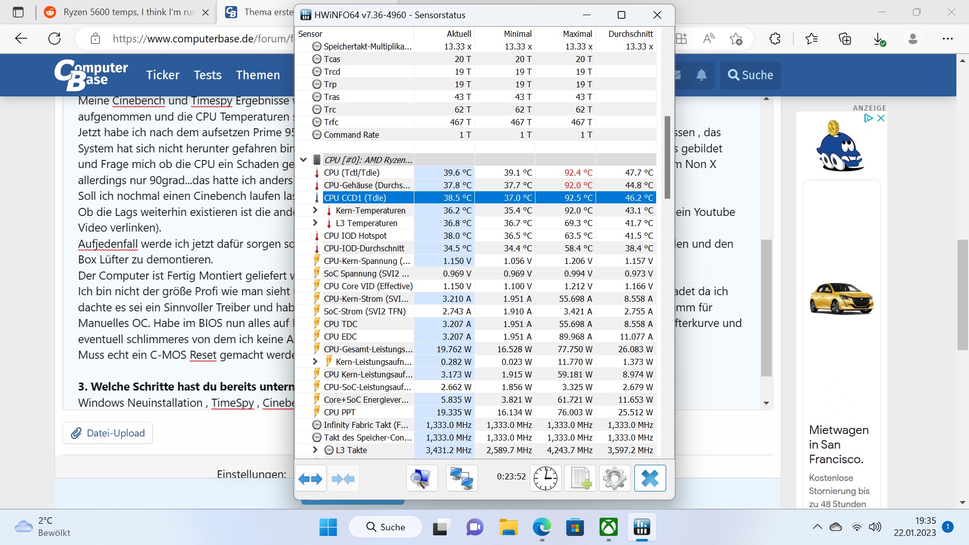
Task: Switch to the Ryzen 5600 temps tab
Action: (126, 12)
